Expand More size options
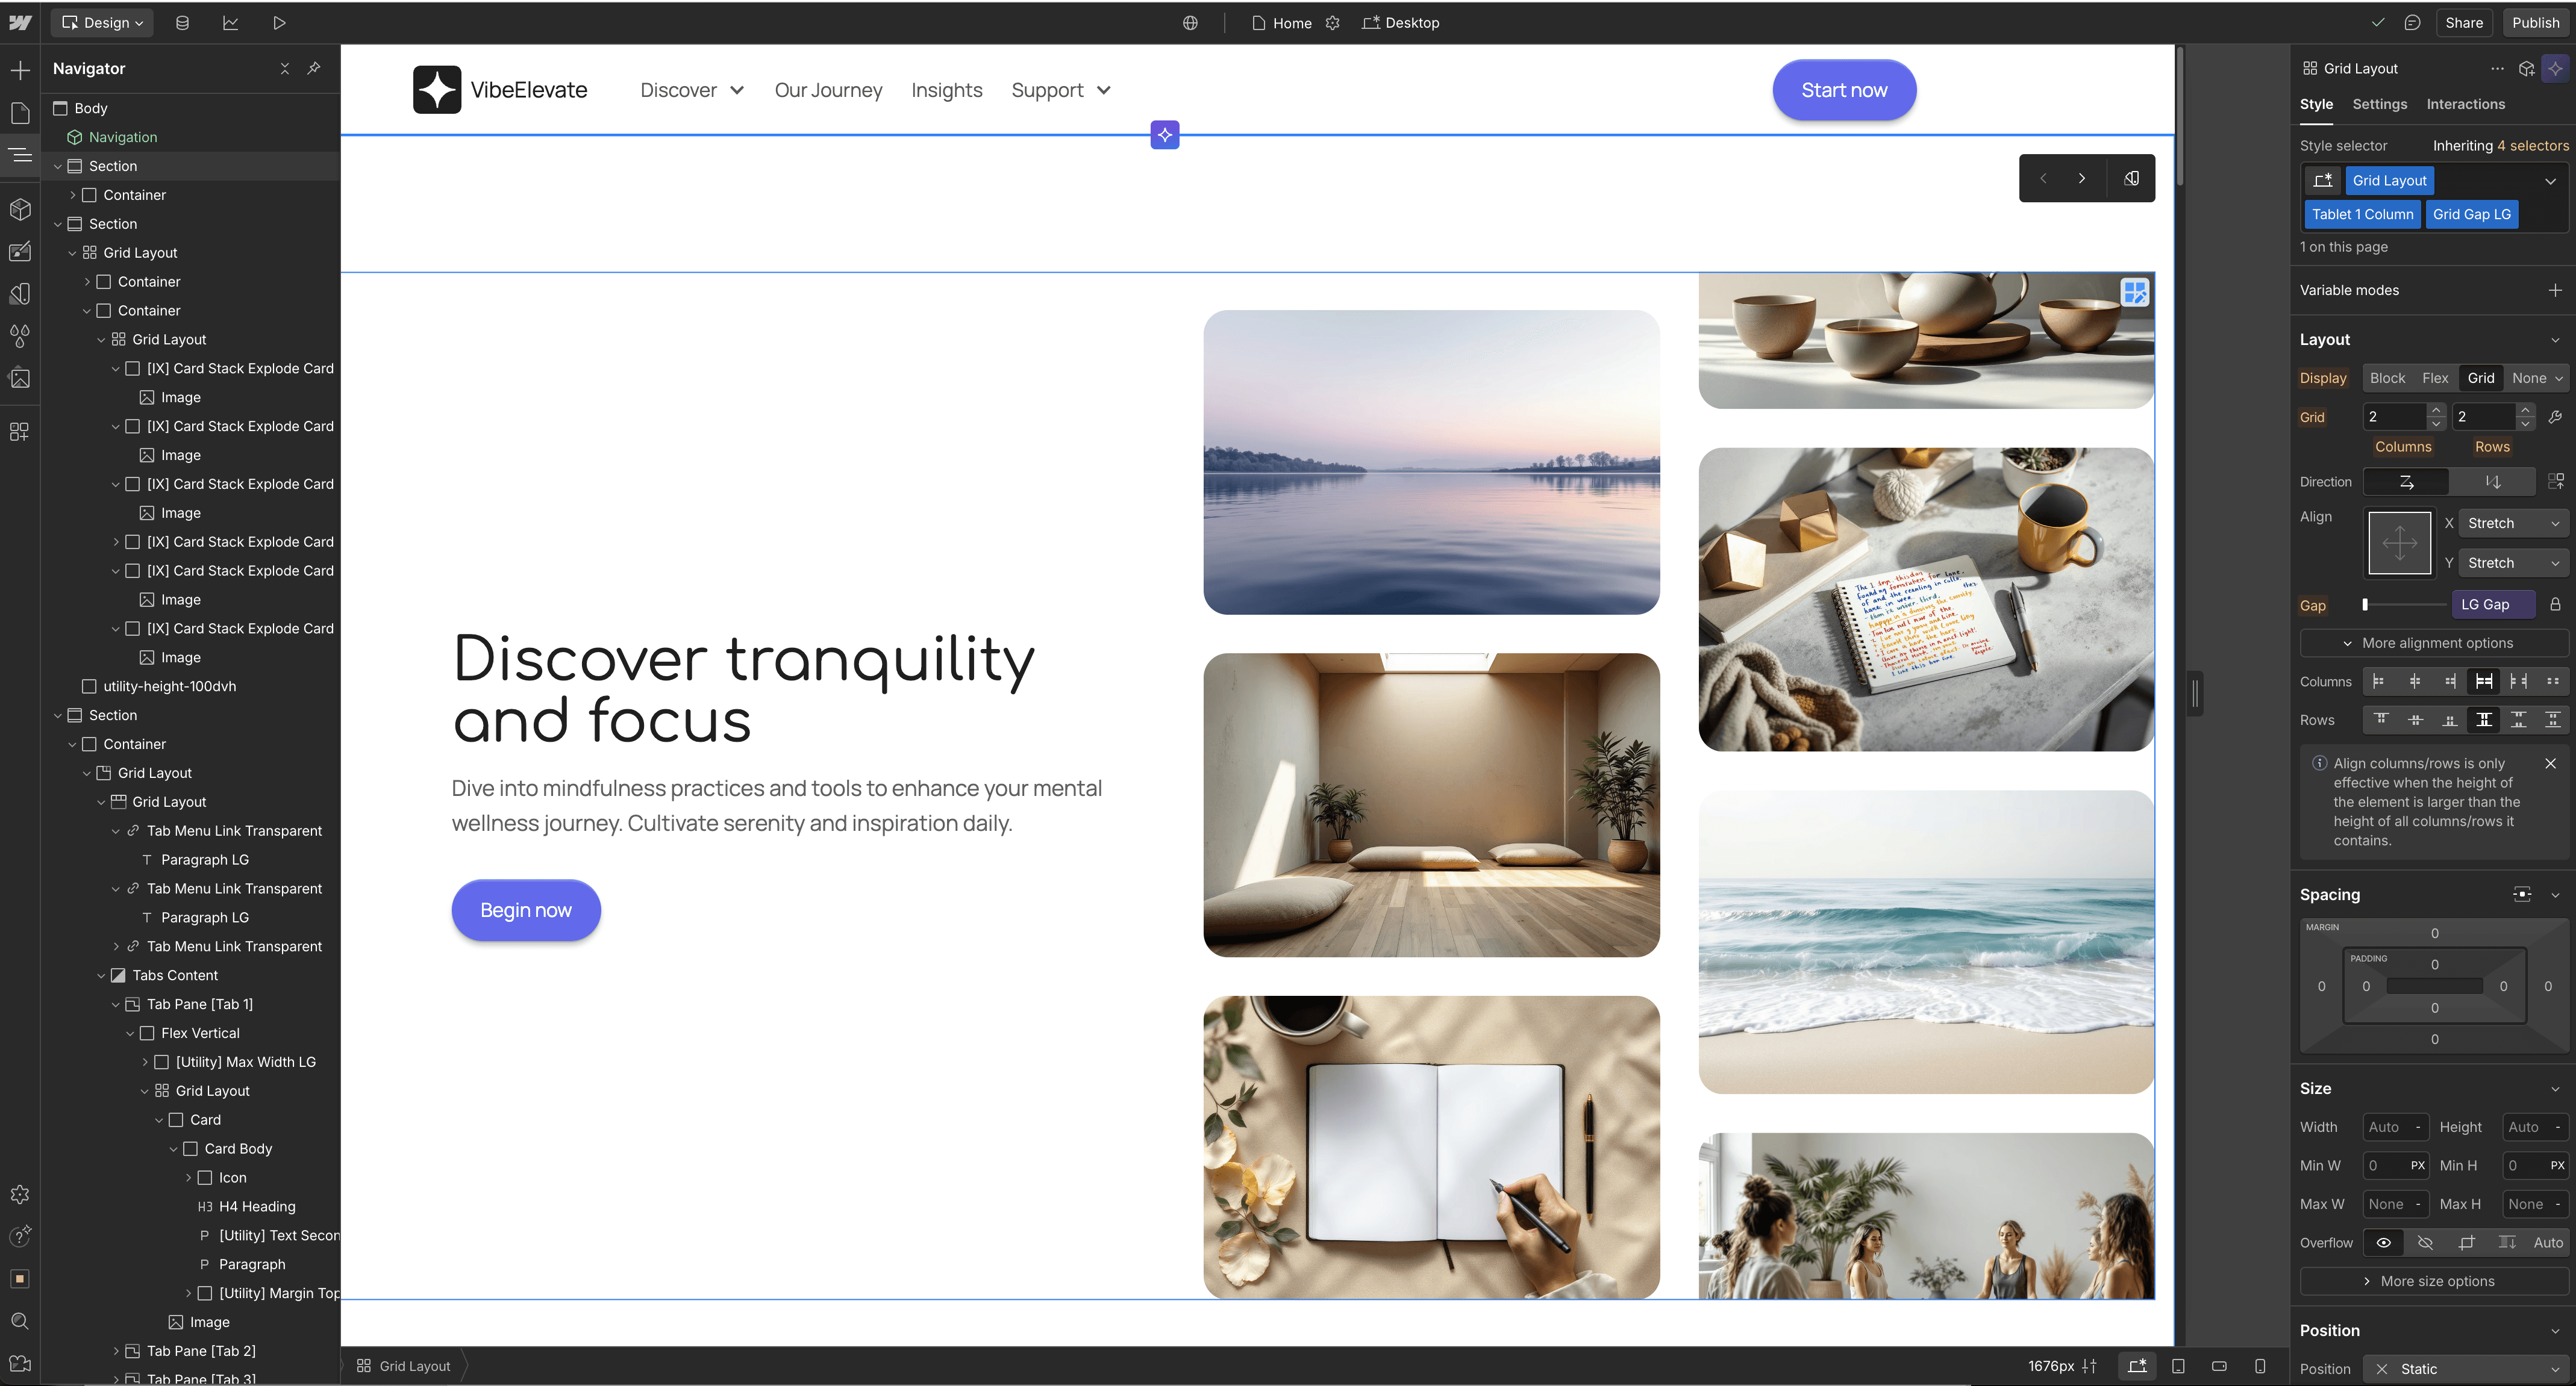Screen dimensions: 2576x1386 tap(2433, 1281)
